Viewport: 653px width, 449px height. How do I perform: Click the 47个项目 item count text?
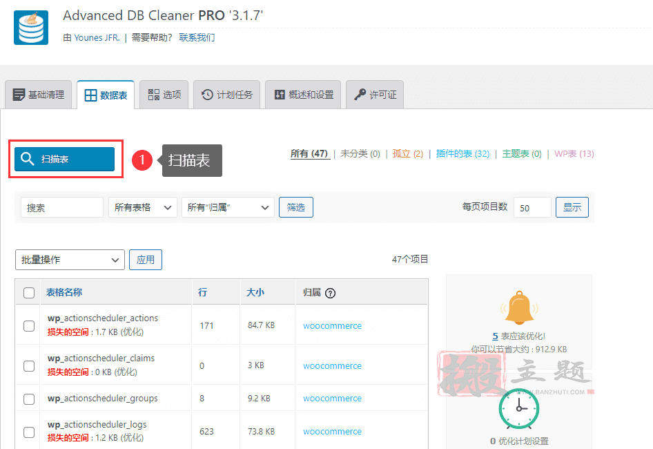click(410, 259)
